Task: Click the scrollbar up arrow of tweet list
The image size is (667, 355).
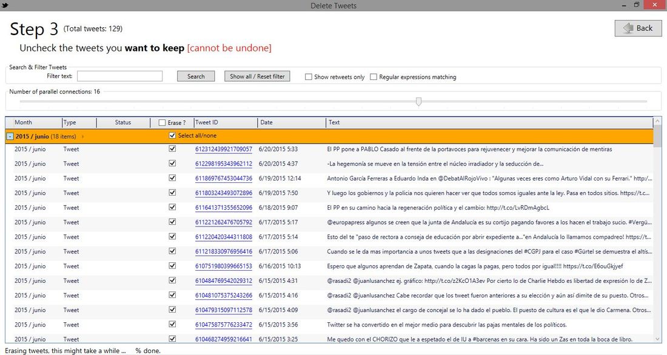Action: pyautogui.click(x=658, y=122)
